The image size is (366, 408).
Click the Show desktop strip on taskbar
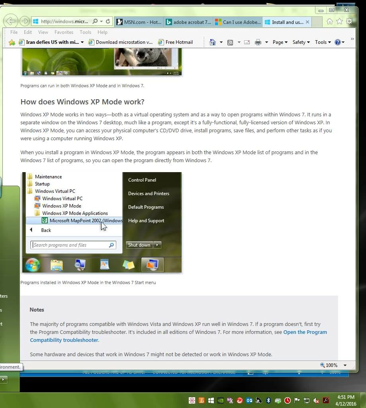(363, 400)
